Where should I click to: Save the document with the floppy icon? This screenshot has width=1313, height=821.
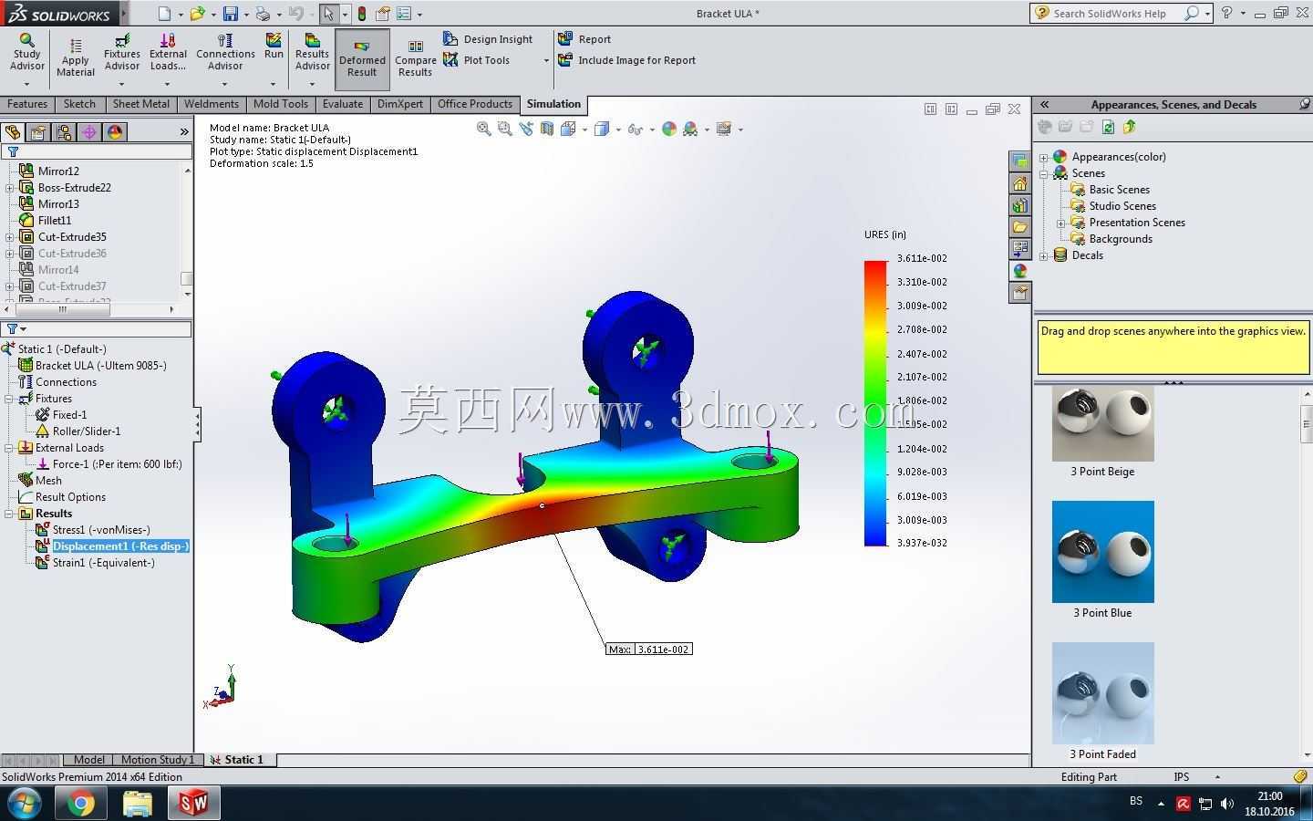[x=231, y=14]
